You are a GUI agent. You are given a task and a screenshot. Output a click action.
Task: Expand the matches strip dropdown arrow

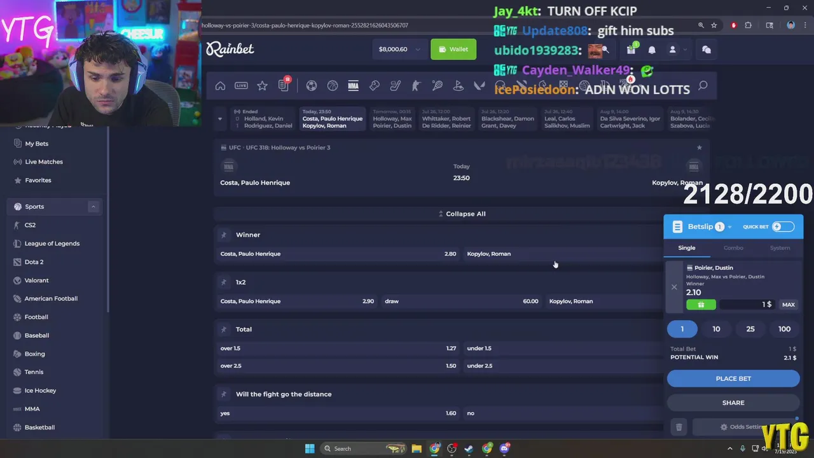click(x=220, y=118)
